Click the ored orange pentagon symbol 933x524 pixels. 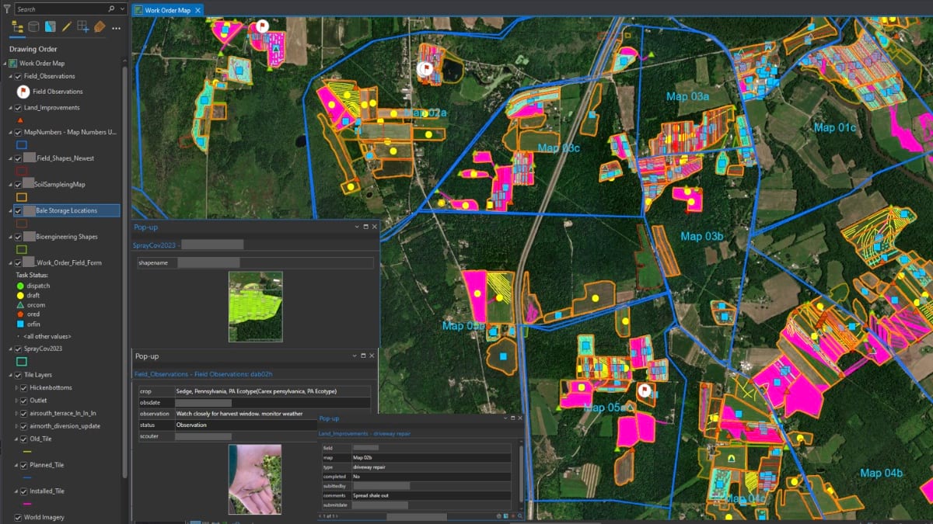20,316
